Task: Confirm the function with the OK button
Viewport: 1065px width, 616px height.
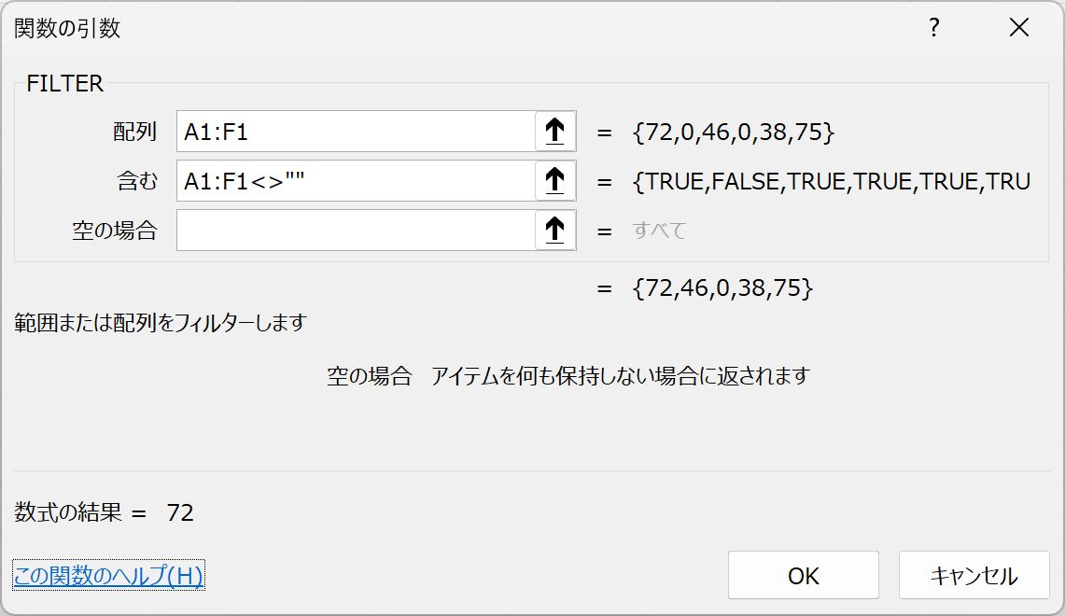Action: 804,575
